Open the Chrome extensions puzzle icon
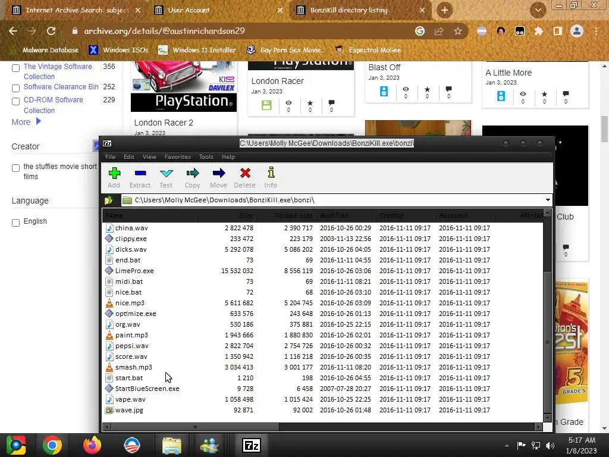 pos(539,31)
